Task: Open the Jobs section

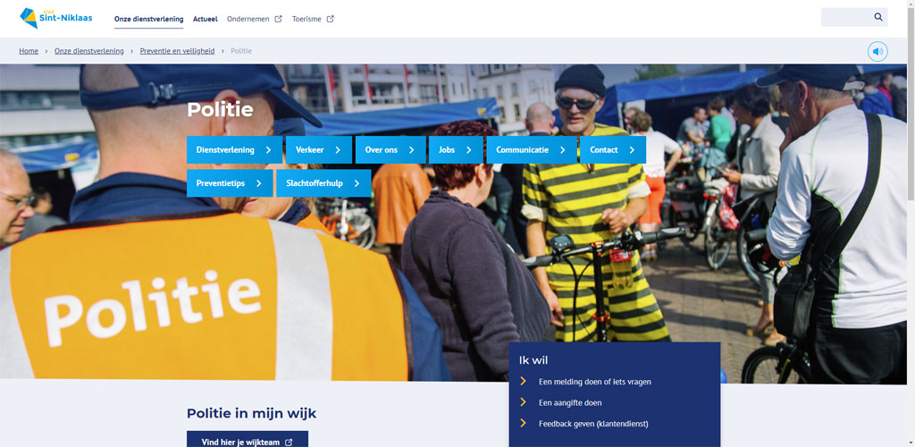Action: pos(456,150)
